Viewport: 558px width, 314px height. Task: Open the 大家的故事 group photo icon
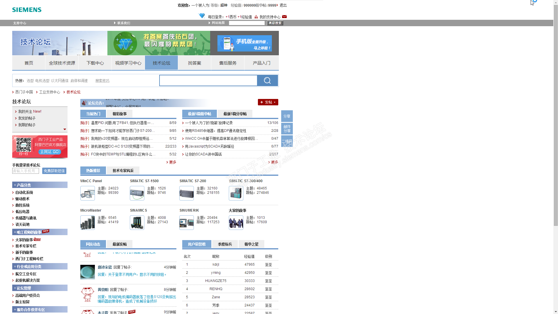pyautogui.click(x=236, y=223)
